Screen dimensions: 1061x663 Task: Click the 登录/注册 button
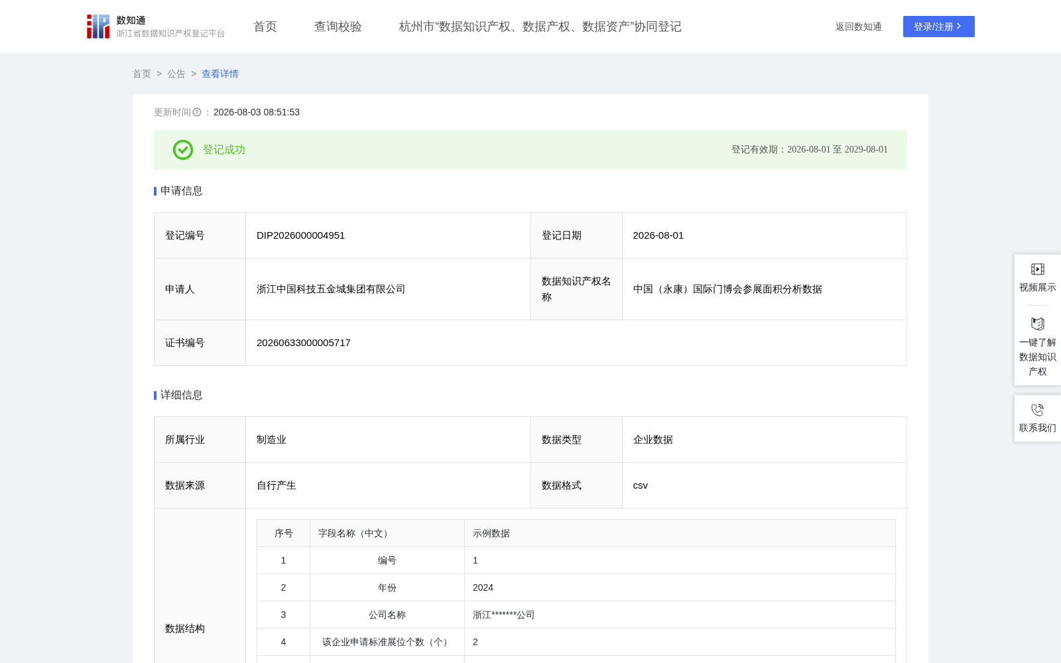pyautogui.click(x=939, y=27)
